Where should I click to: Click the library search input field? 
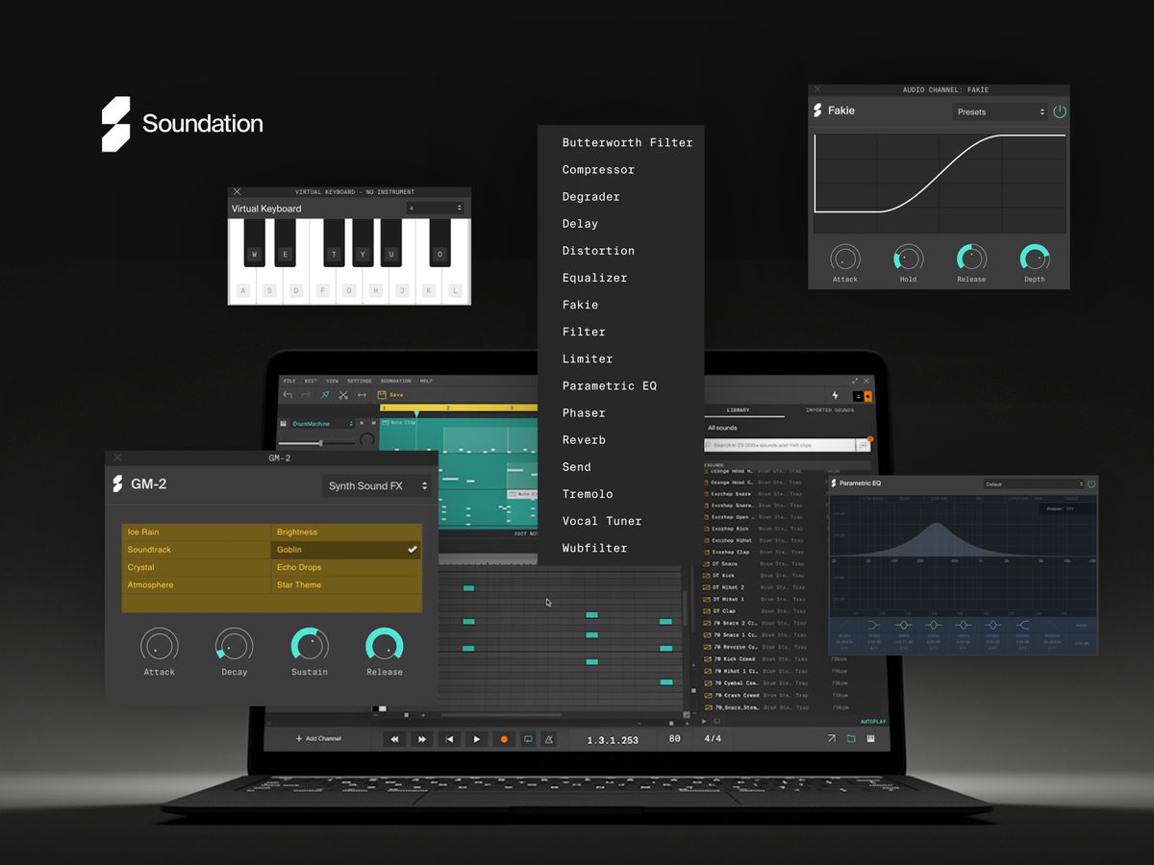[x=780, y=445]
